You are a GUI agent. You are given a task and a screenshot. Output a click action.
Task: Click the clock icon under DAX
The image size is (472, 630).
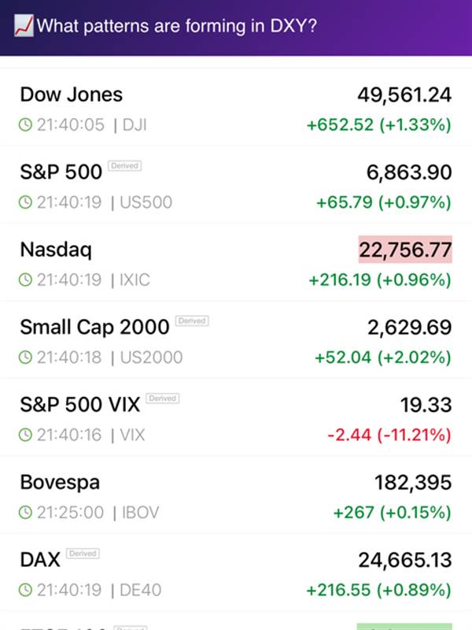(26, 590)
